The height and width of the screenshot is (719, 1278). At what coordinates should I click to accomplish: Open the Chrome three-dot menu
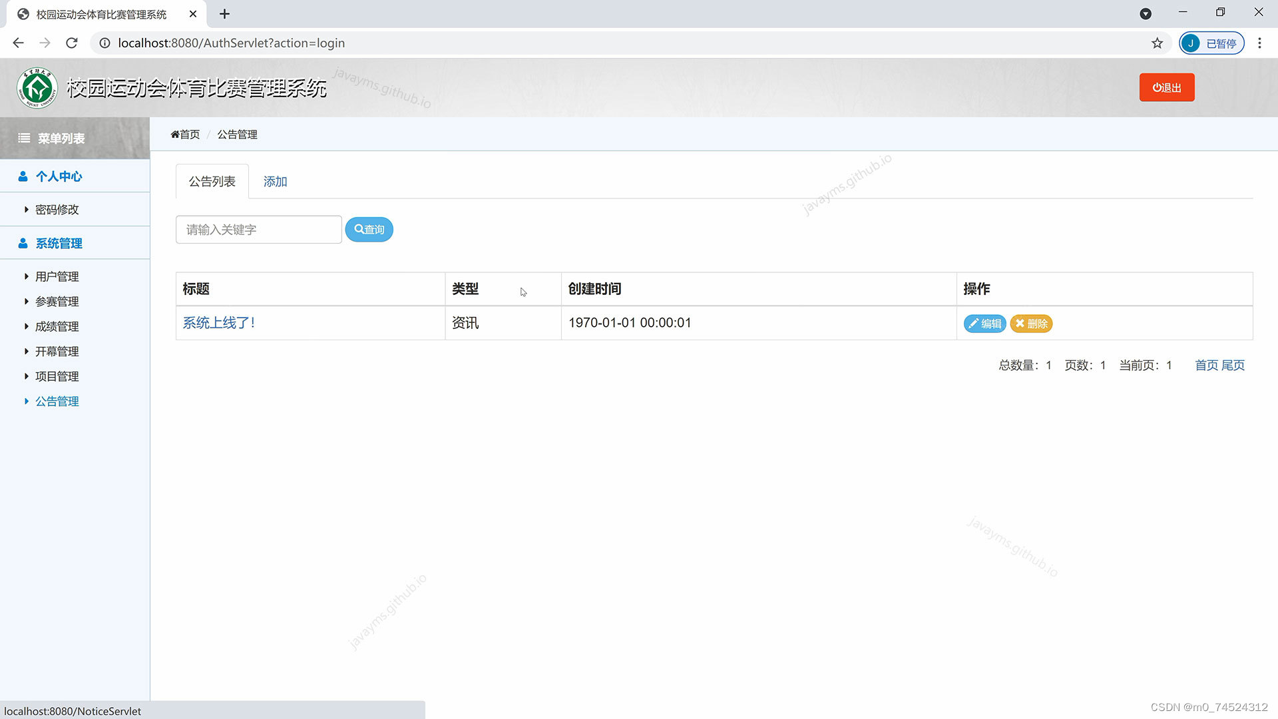(x=1259, y=43)
